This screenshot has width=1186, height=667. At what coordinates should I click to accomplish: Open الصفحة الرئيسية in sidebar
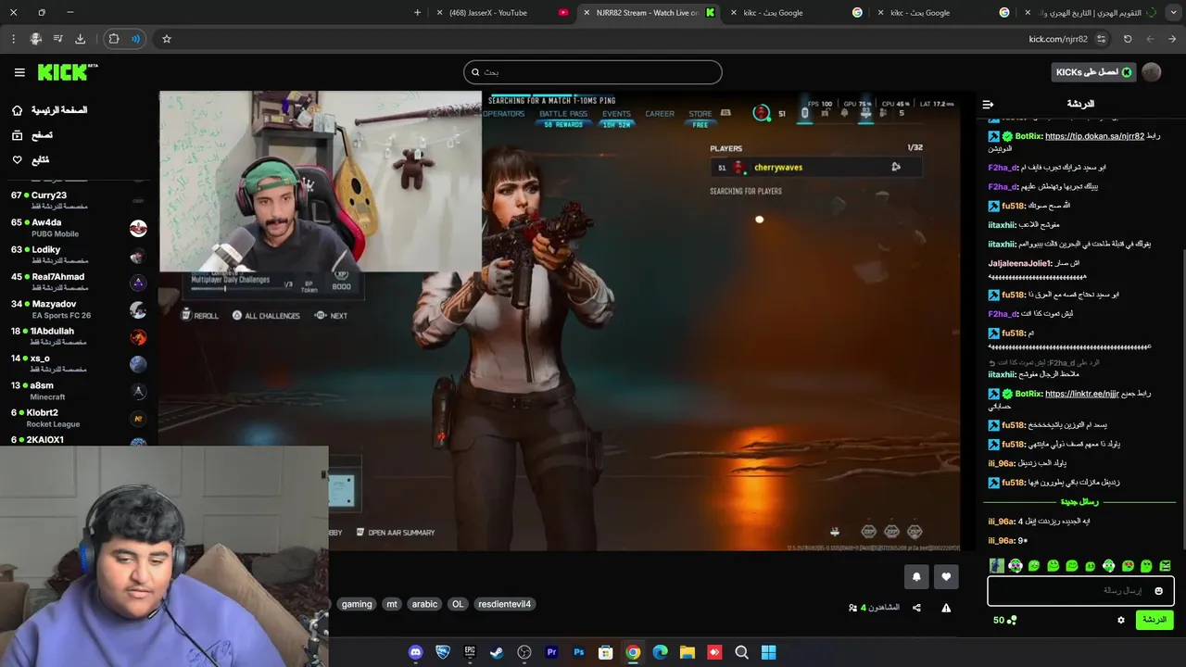pos(48,110)
